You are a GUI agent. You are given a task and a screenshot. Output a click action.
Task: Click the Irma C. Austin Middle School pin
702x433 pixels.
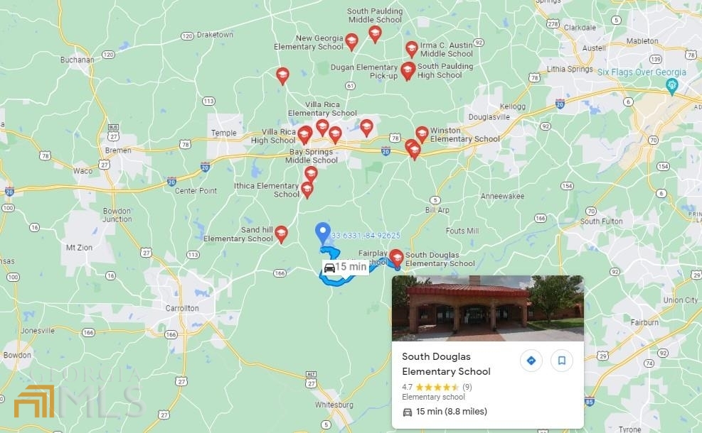pos(412,49)
